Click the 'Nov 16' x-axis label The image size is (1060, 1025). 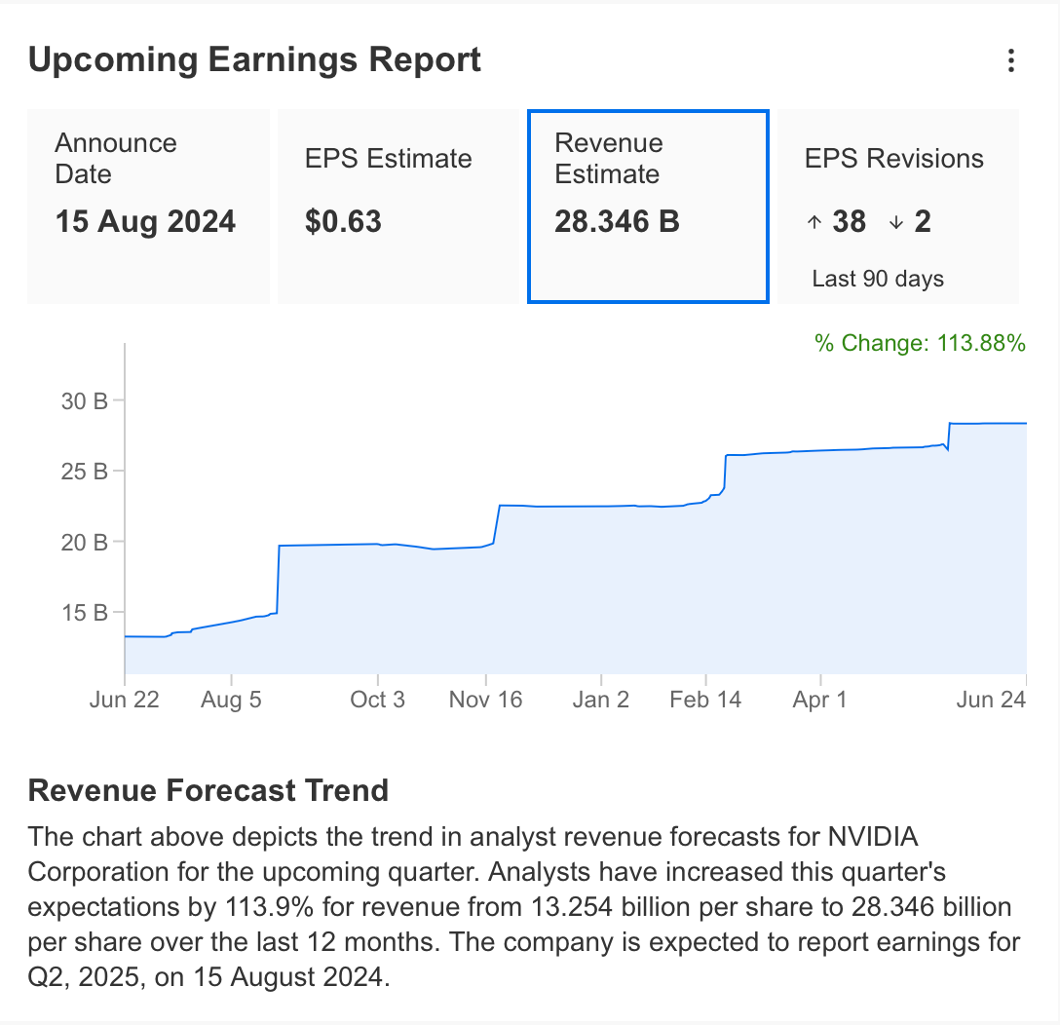pyautogui.click(x=485, y=700)
